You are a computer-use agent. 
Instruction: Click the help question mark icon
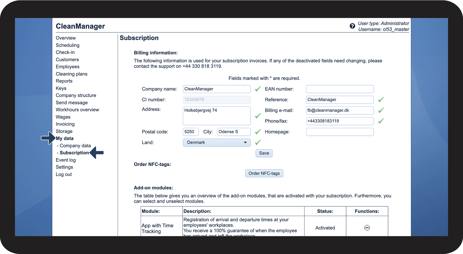tap(352, 26)
